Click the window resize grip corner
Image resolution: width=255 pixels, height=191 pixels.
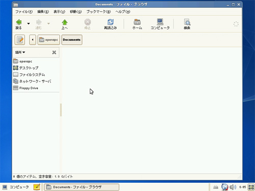(240, 177)
